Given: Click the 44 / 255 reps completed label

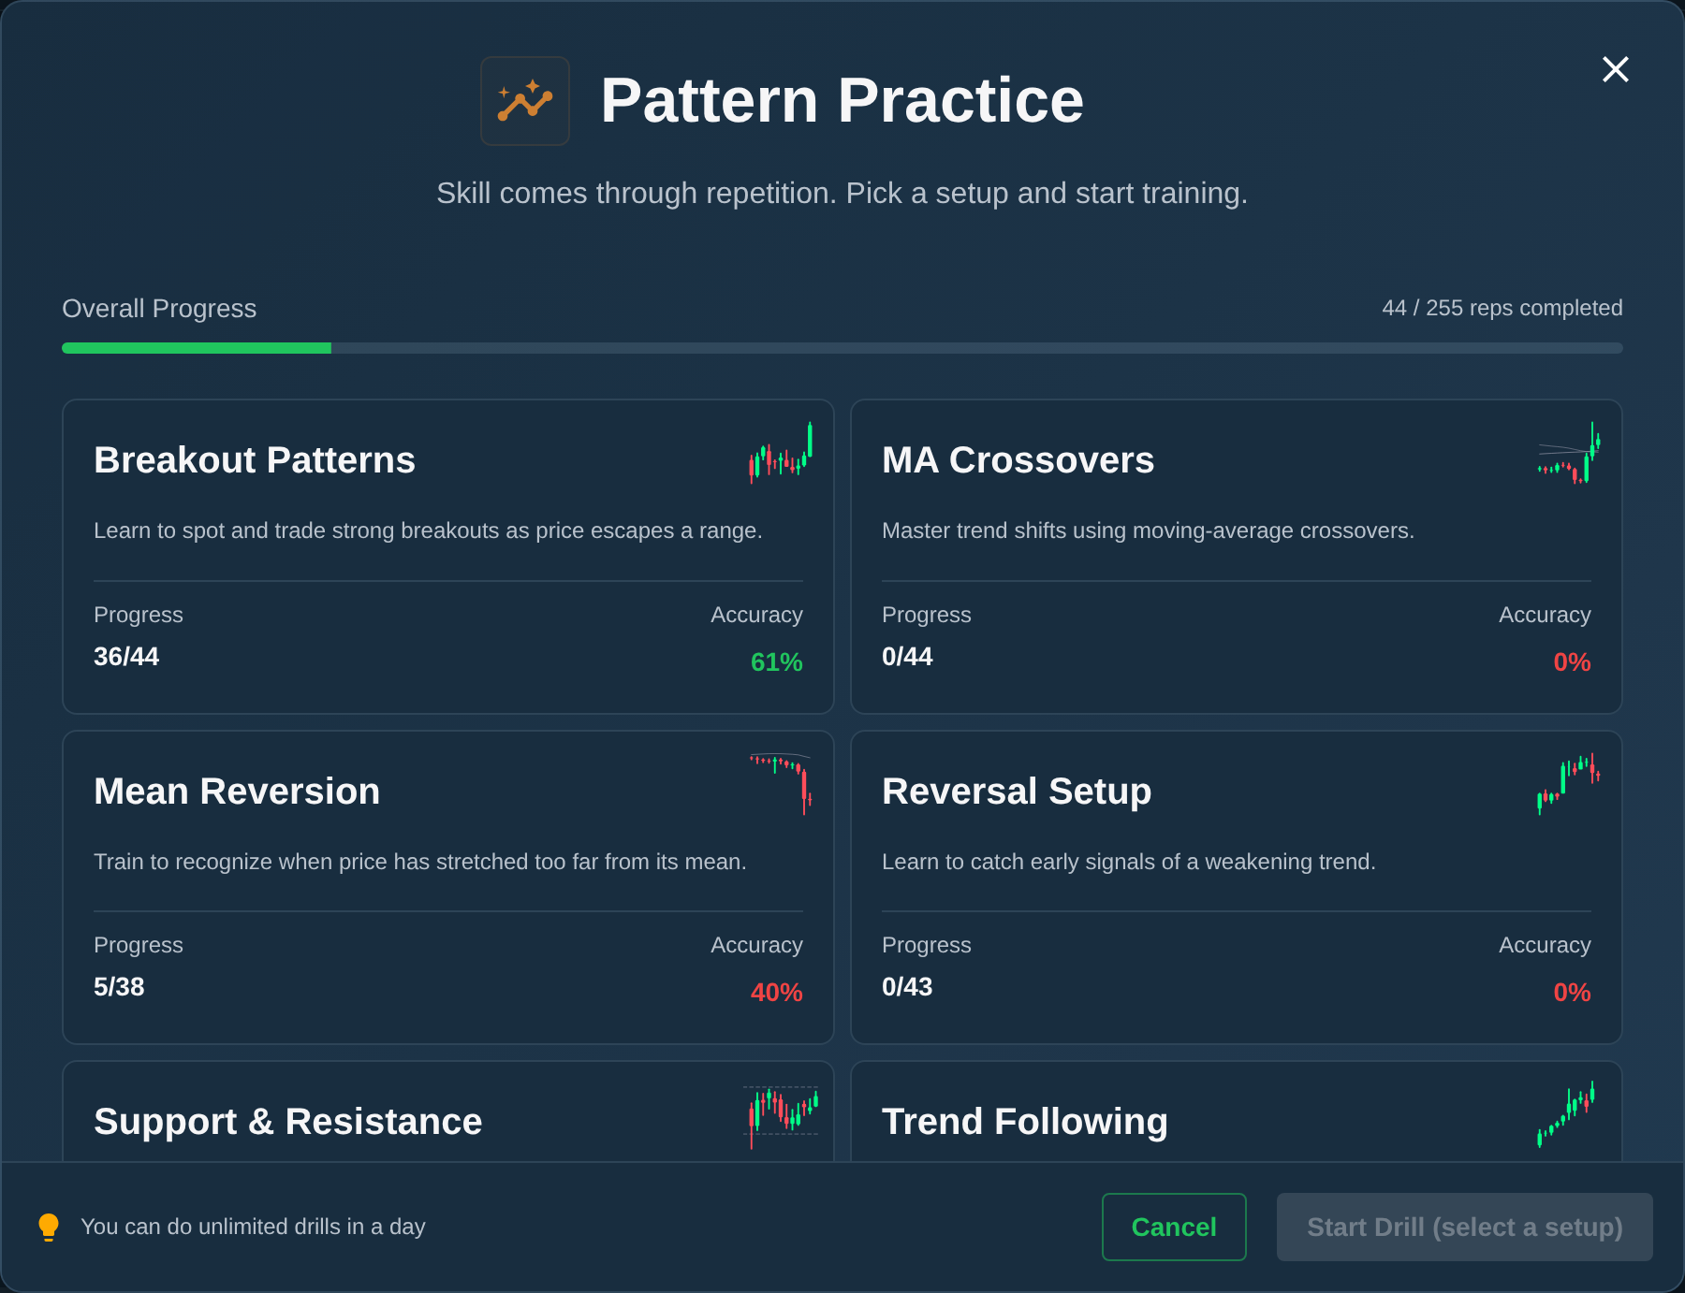Looking at the screenshot, I should tap(1502, 308).
